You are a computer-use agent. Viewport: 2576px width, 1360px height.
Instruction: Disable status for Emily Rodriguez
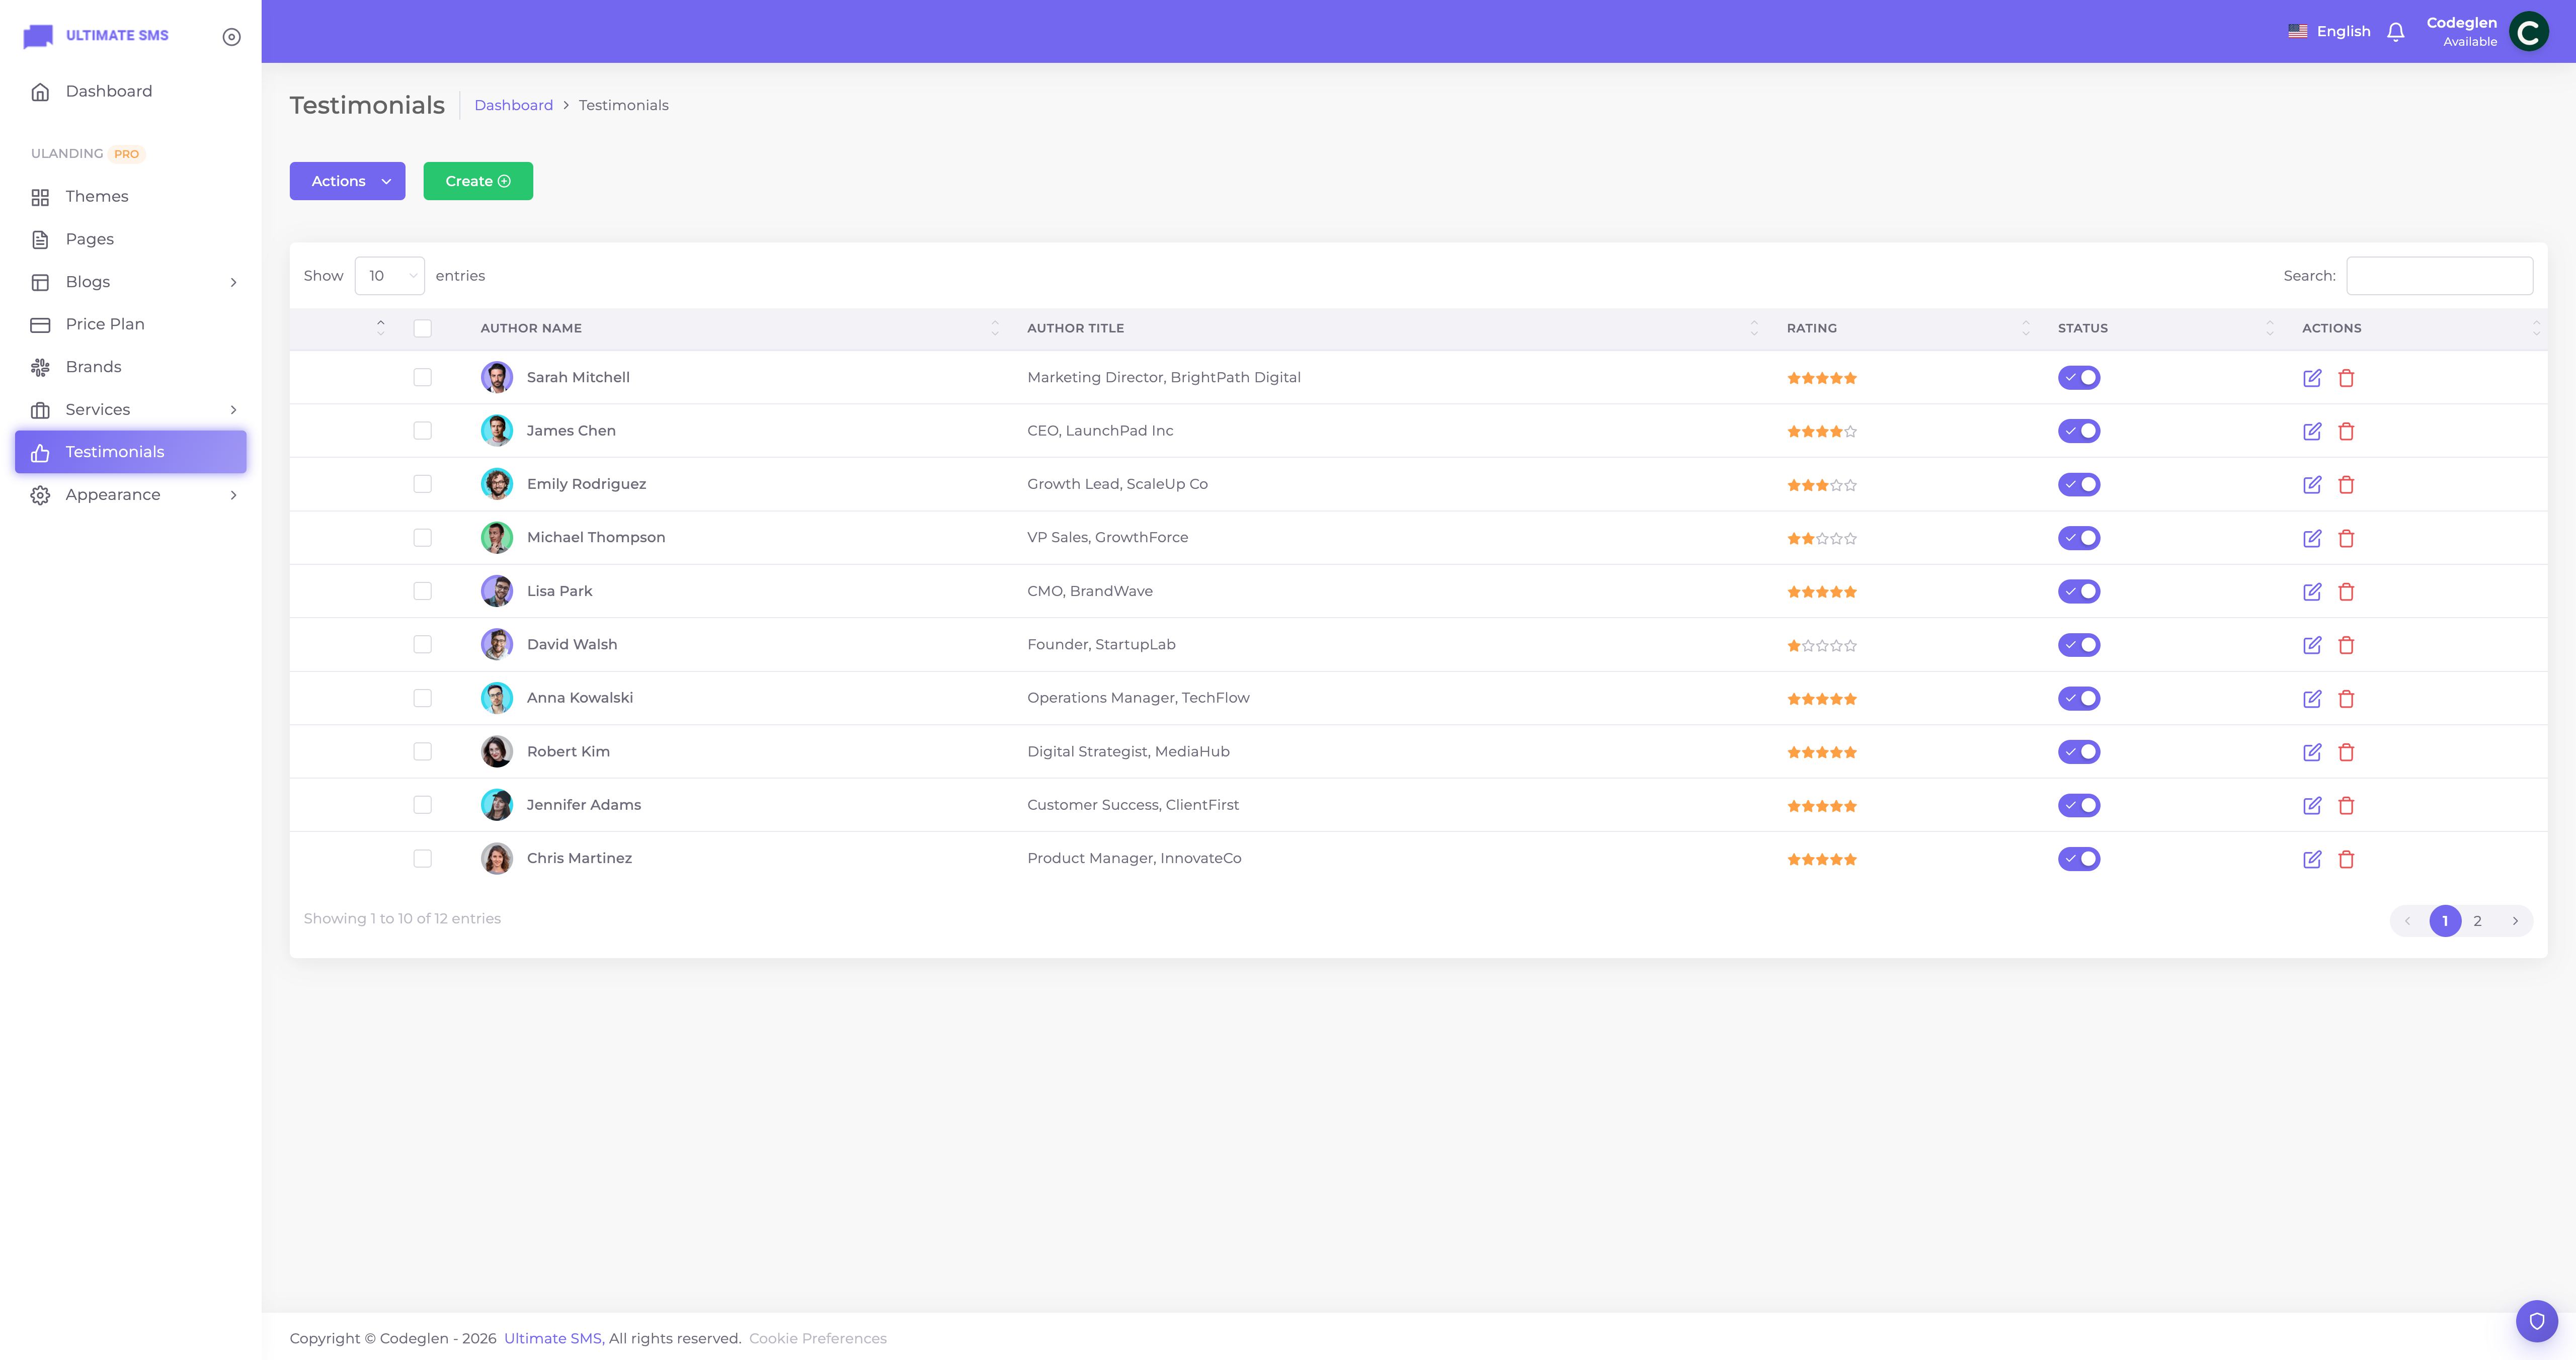tap(2079, 485)
